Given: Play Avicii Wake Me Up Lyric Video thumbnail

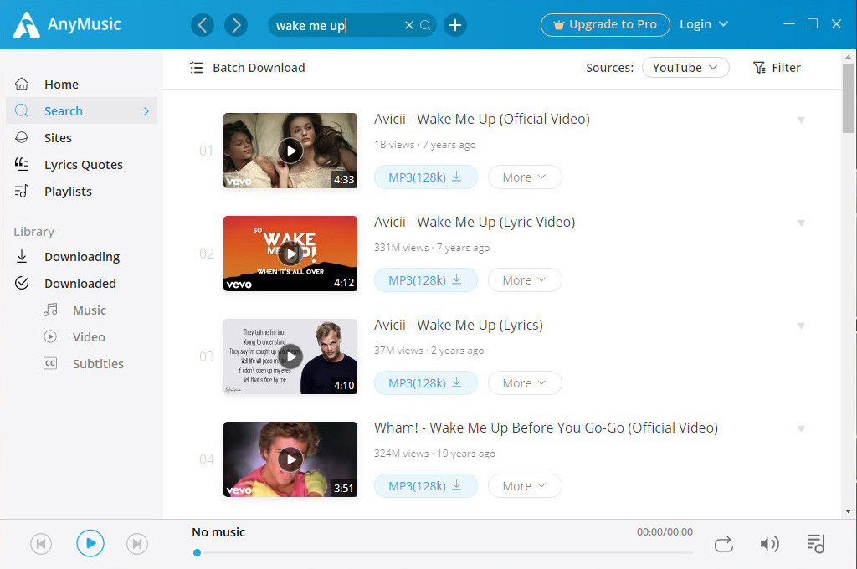Looking at the screenshot, I should (290, 254).
